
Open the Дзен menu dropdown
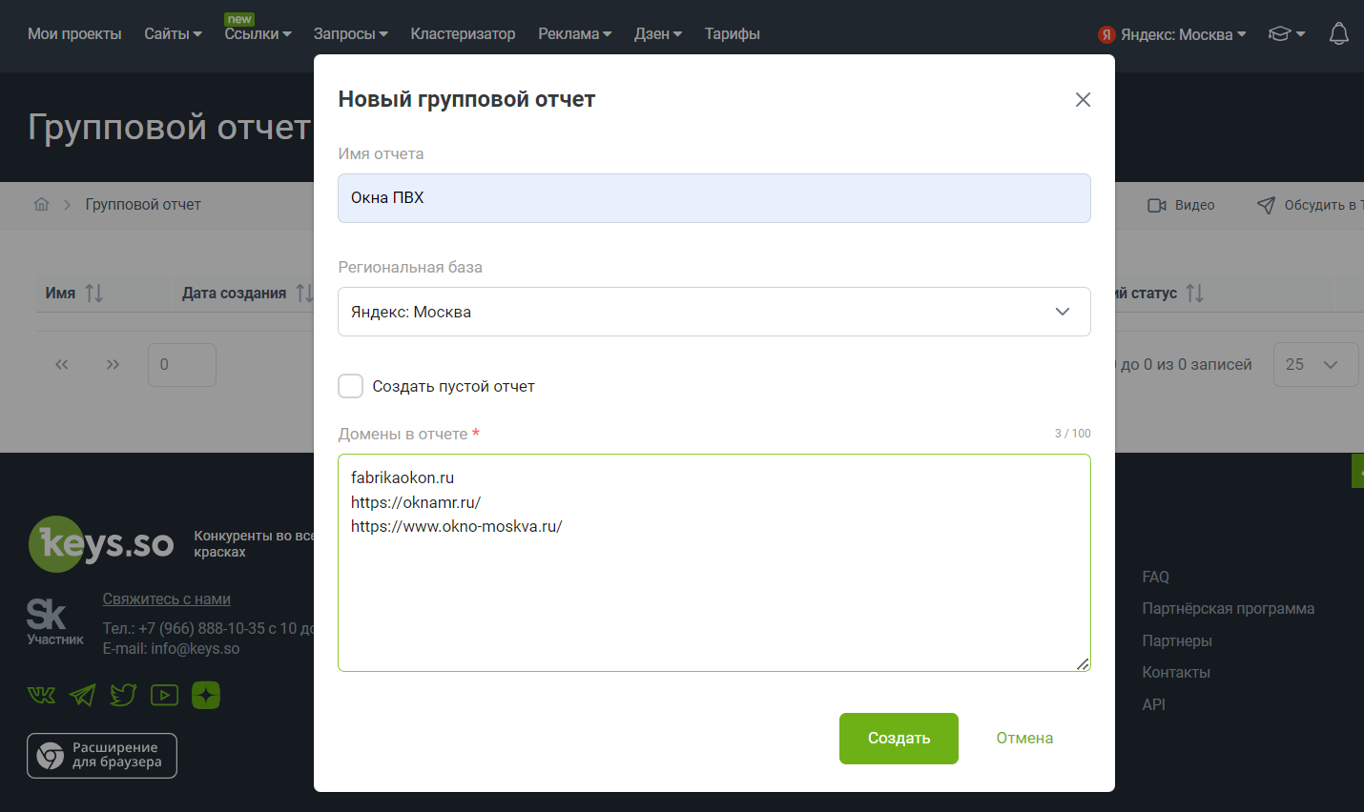pyautogui.click(x=658, y=34)
